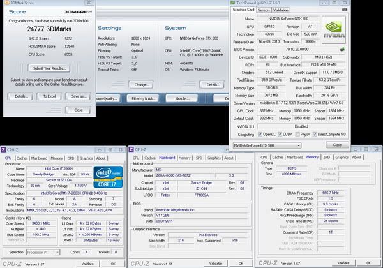Click Details under the 3DMark System section
383x268 pixels.
click(x=212, y=85)
